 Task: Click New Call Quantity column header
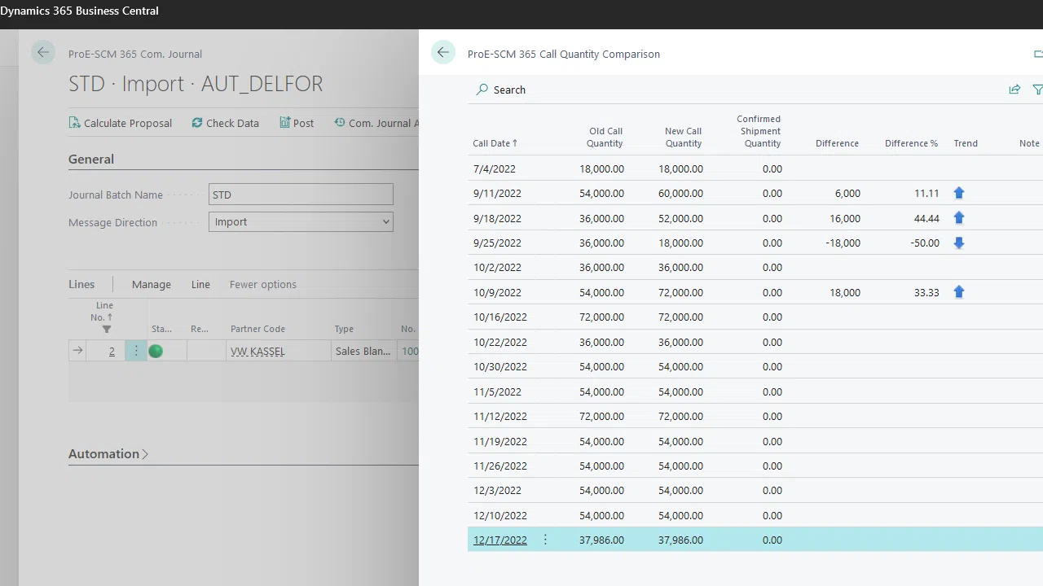683,137
